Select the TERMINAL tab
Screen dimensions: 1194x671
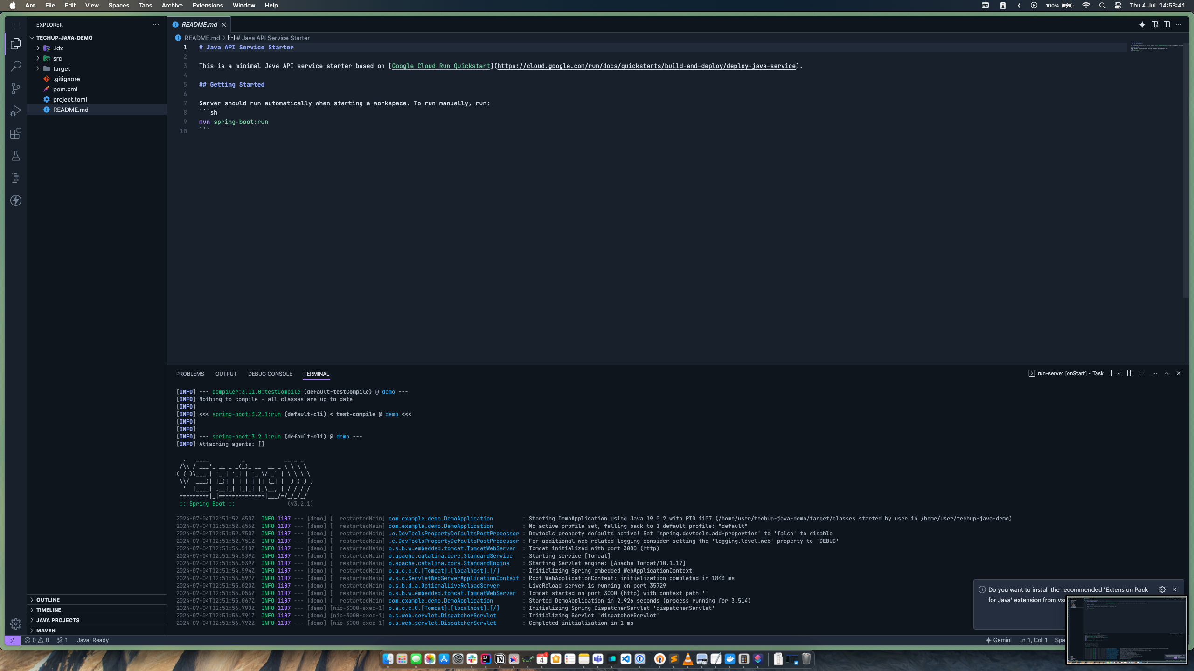(316, 374)
